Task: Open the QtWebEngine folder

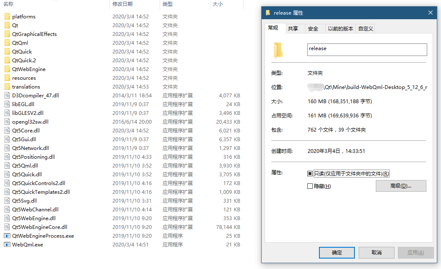Action: 7,69
